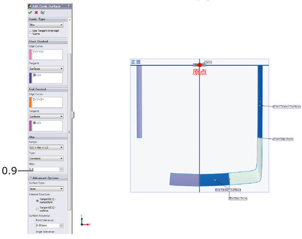Click the Point tolerance field
This screenshot has width=302, height=239.
click(48, 225)
